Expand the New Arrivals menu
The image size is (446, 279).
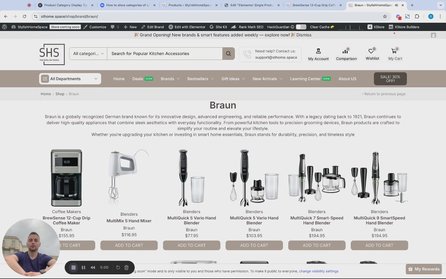point(268,79)
